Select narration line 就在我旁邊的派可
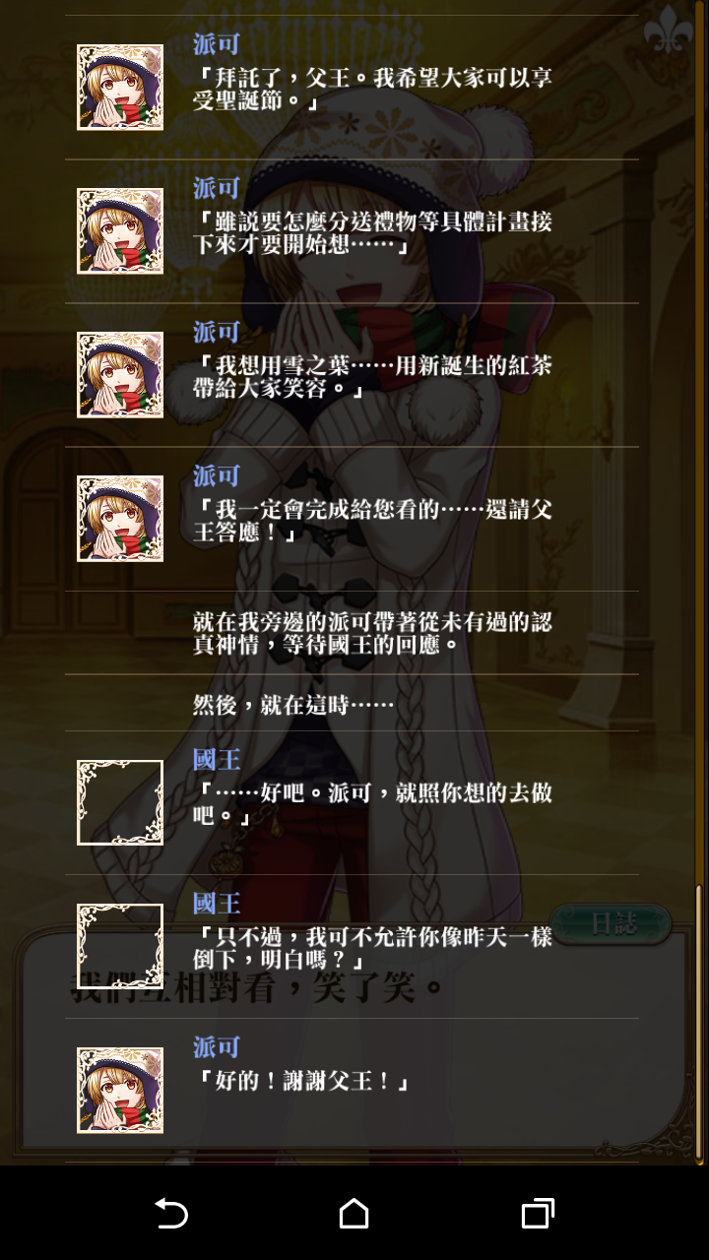The width and height of the screenshot is (709, 1260). coord(372,634)
